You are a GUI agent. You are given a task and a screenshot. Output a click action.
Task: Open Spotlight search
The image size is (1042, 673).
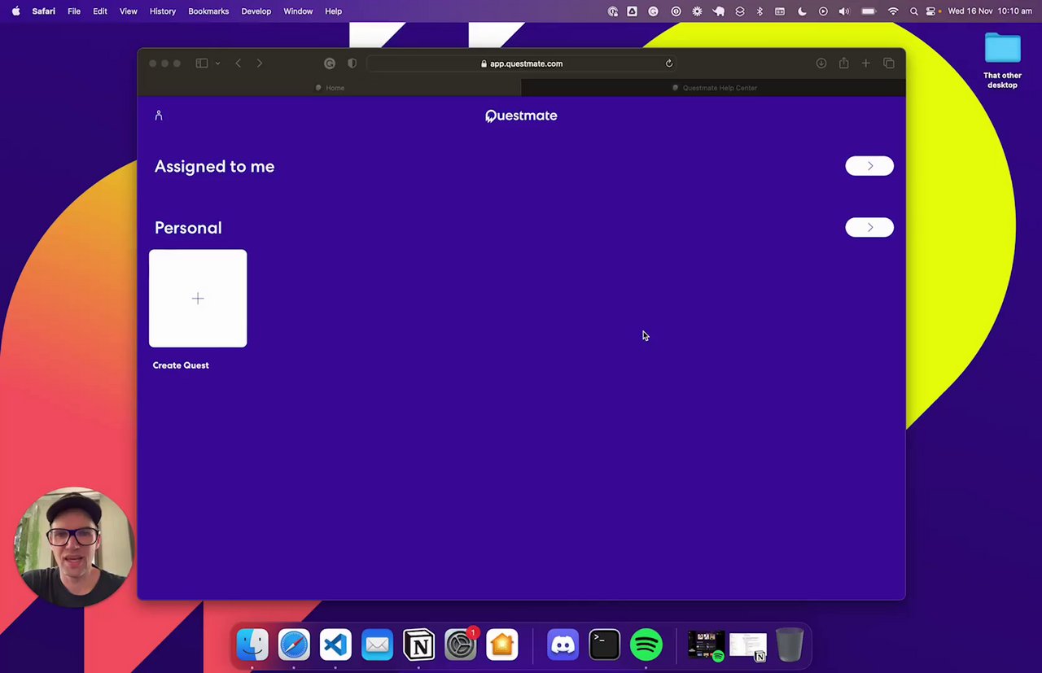coord(913,11)
